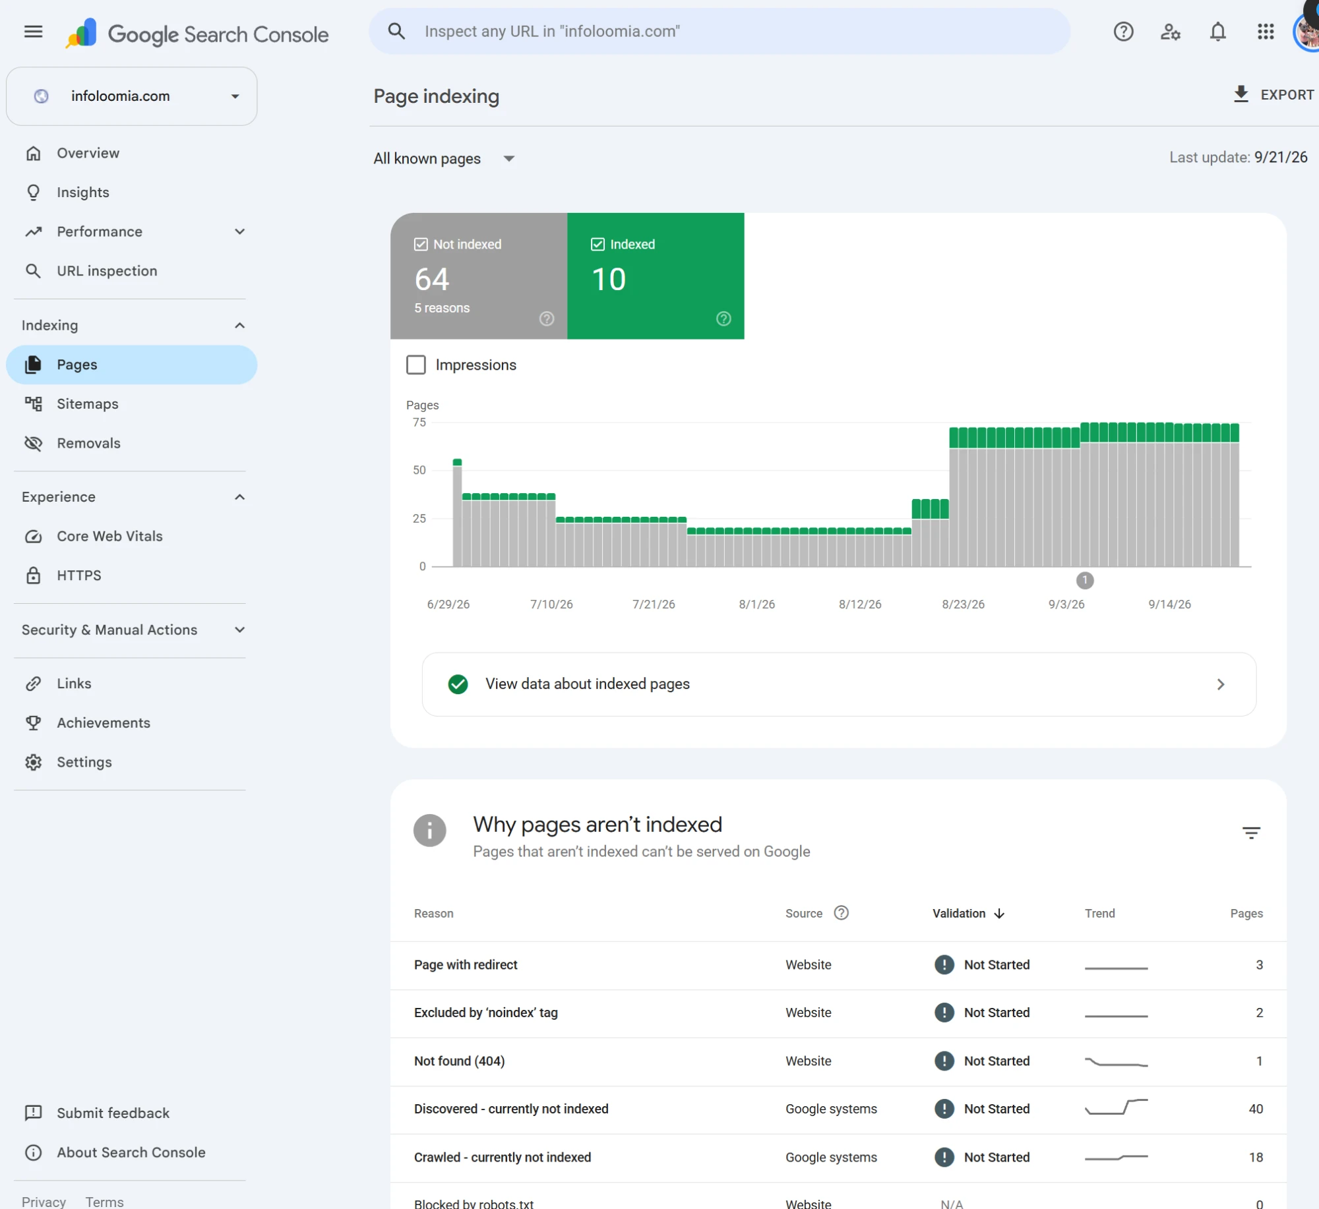Open View data about indexed pages
The image size is (1319, 1209).
[x=839, y=684]
